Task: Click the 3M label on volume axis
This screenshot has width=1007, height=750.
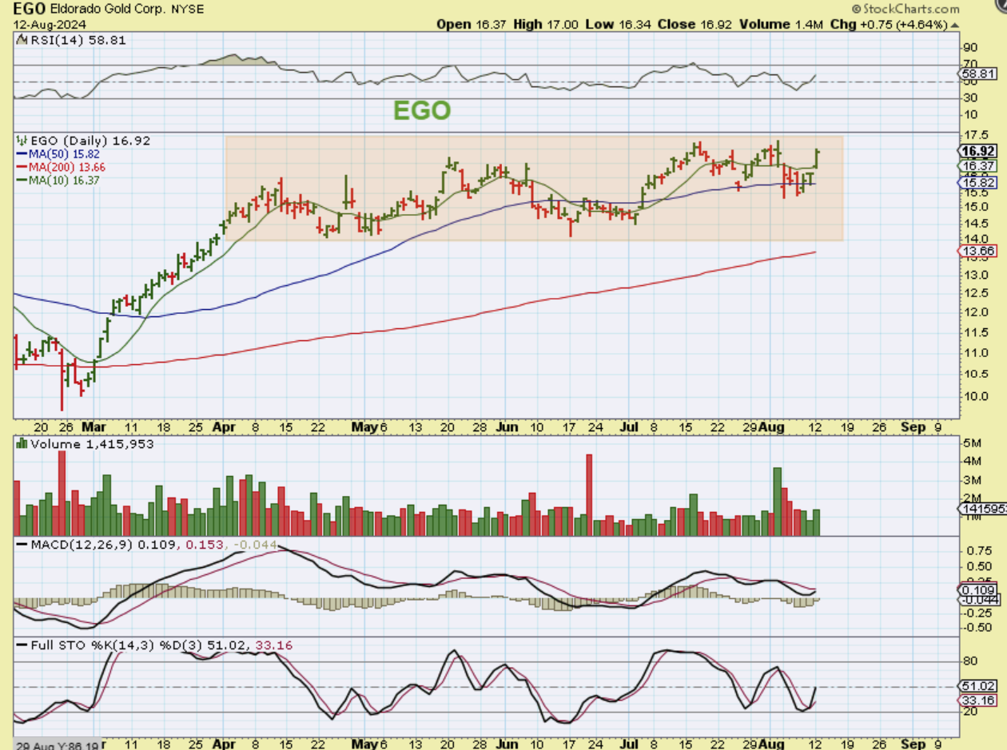Action: pos(972,480)
